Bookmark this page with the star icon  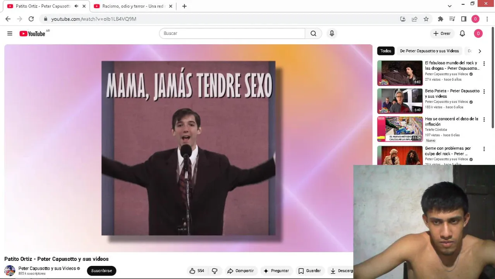(x=426, y=19)
